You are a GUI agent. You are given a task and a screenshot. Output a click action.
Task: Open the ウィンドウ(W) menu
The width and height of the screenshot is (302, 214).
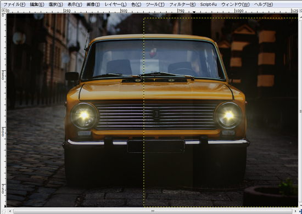235,4
